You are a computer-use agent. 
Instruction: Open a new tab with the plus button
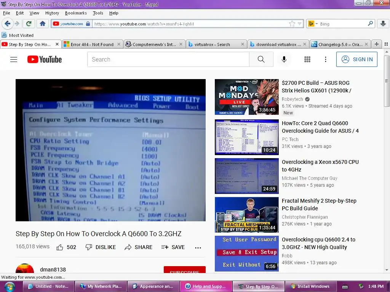[377, 44]
